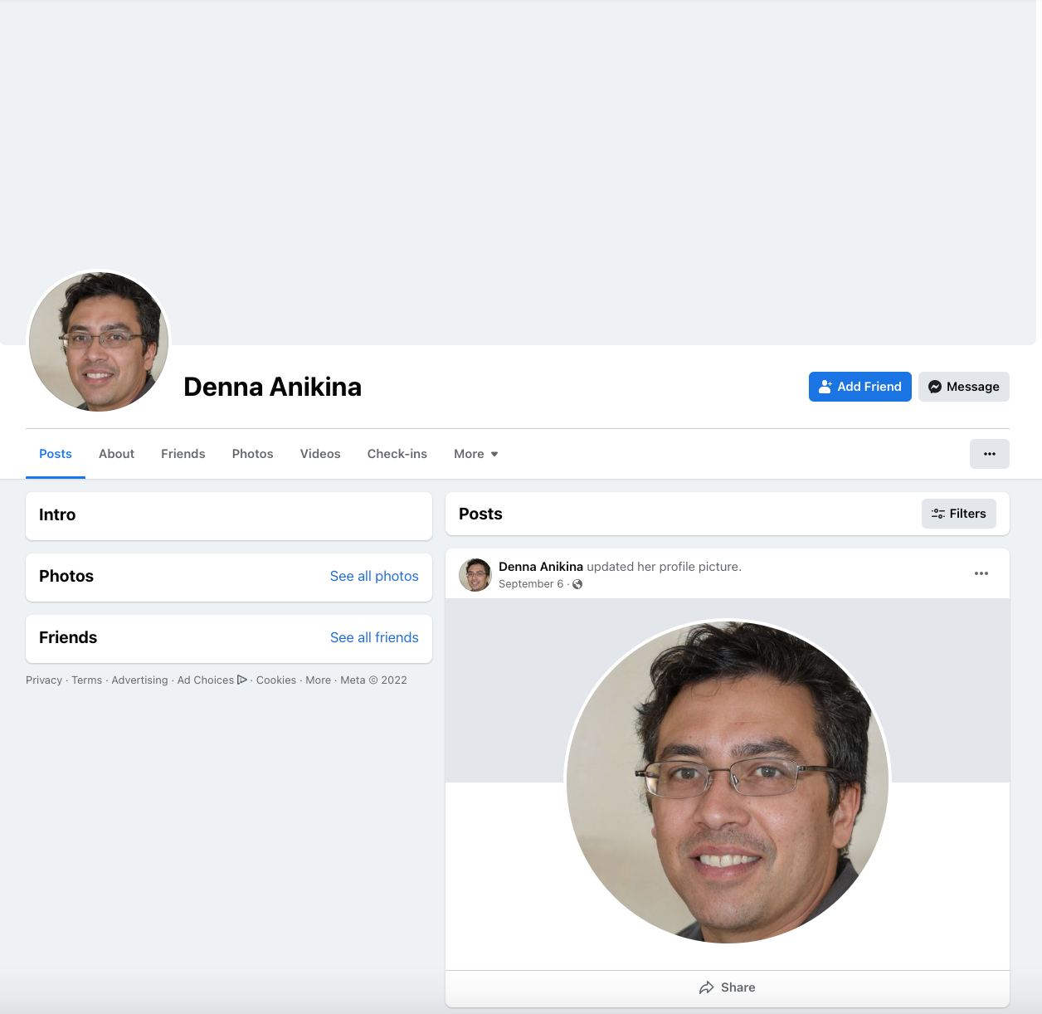The image size is (1042, 1014).
Task: Click the Friends card heading
Action: pos(68,637)
